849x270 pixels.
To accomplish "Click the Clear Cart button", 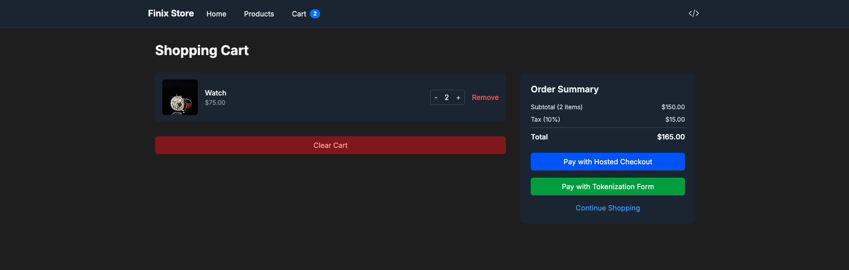I will (x=330, y=145).
